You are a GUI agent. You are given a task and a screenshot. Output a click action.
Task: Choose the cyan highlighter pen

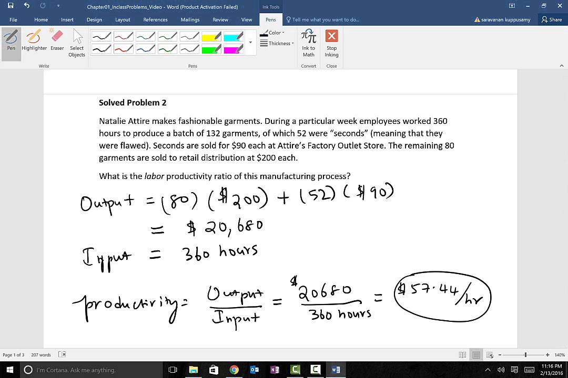234,36
